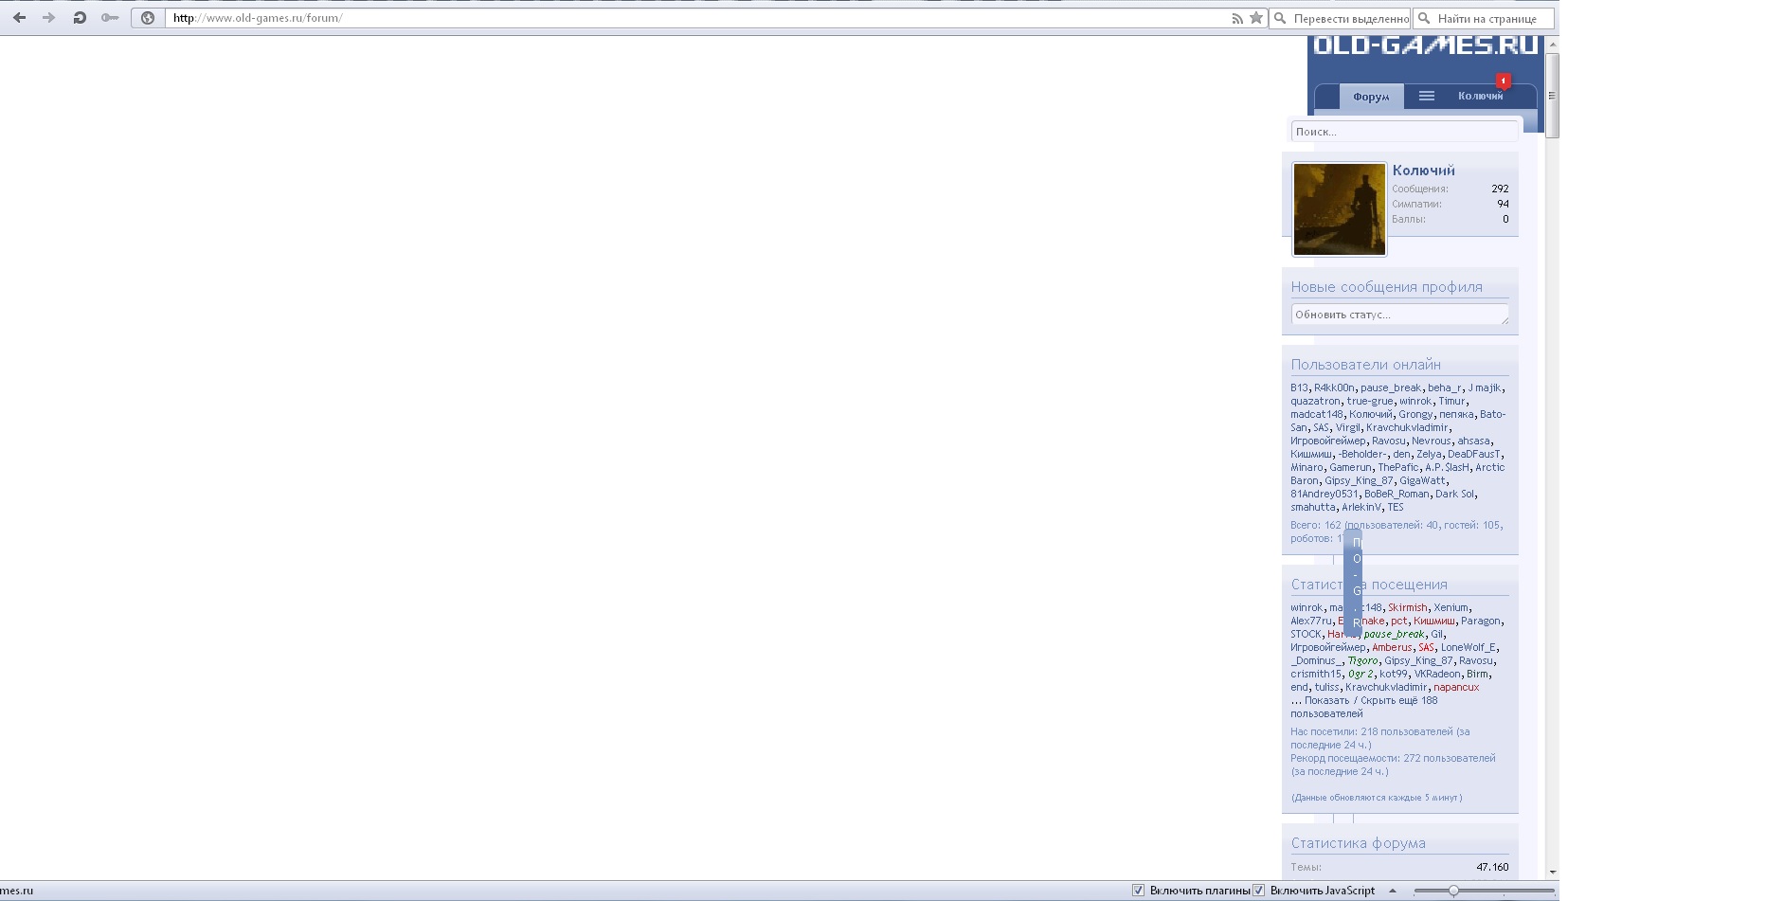Click "Показать / Скрыть ещё 188" link
This screenshot has width=1784, height=901.
point(1371,701)
